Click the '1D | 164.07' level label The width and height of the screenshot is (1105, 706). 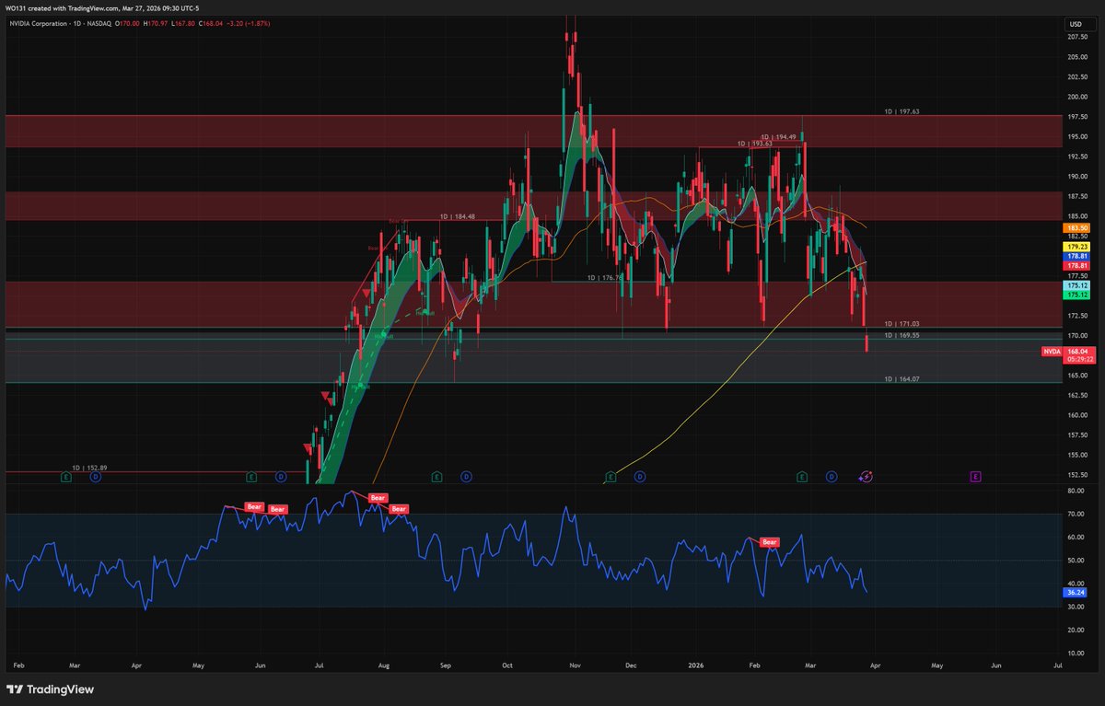[x=901, y=379]
